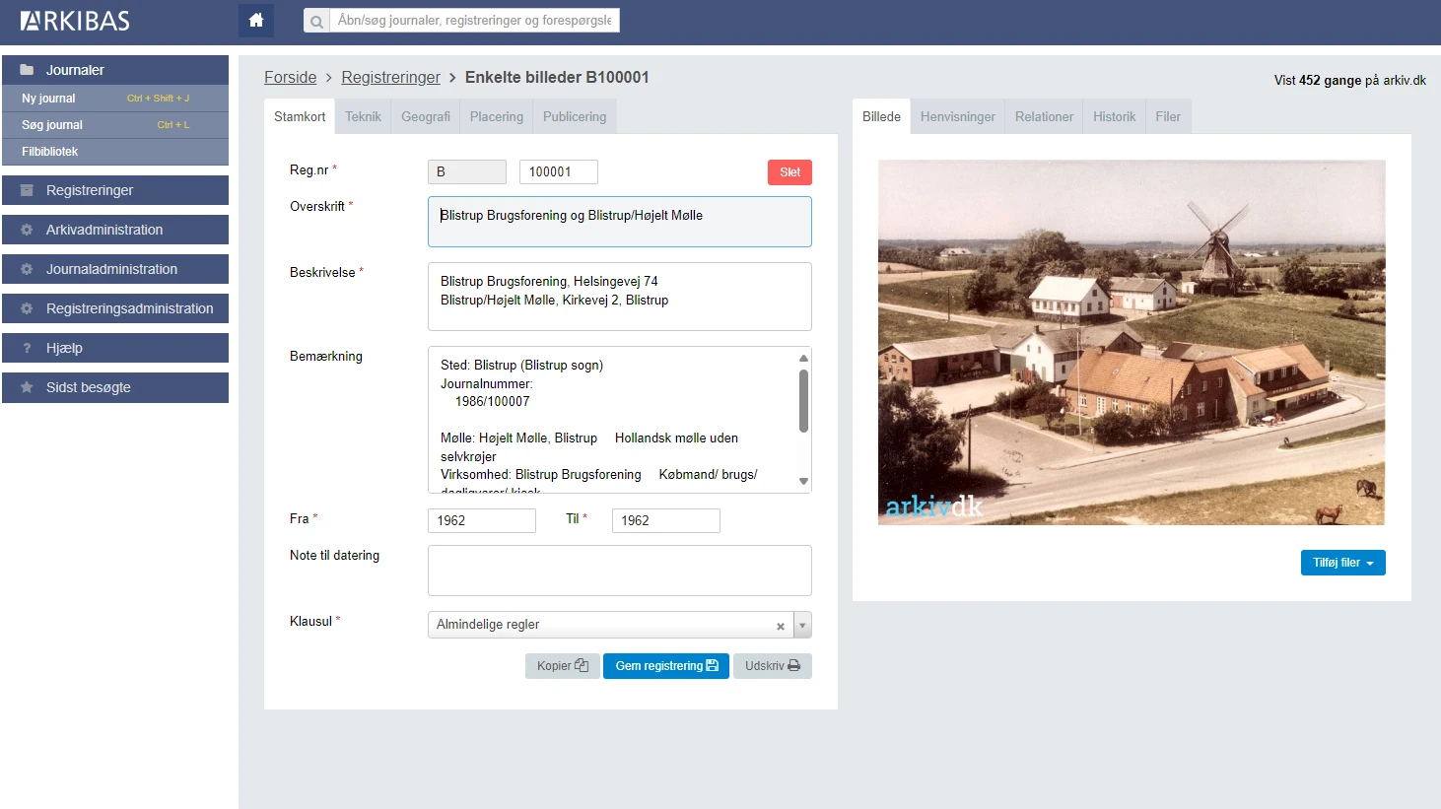Click the Kopier button
The height and width of the screenshot is (809, 1441).
[x=562, y=666]
